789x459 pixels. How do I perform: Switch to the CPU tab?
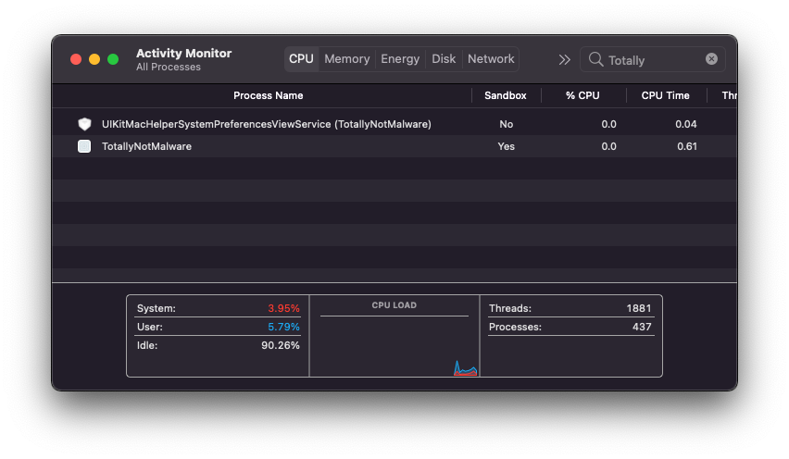click(x=301, y=59)
